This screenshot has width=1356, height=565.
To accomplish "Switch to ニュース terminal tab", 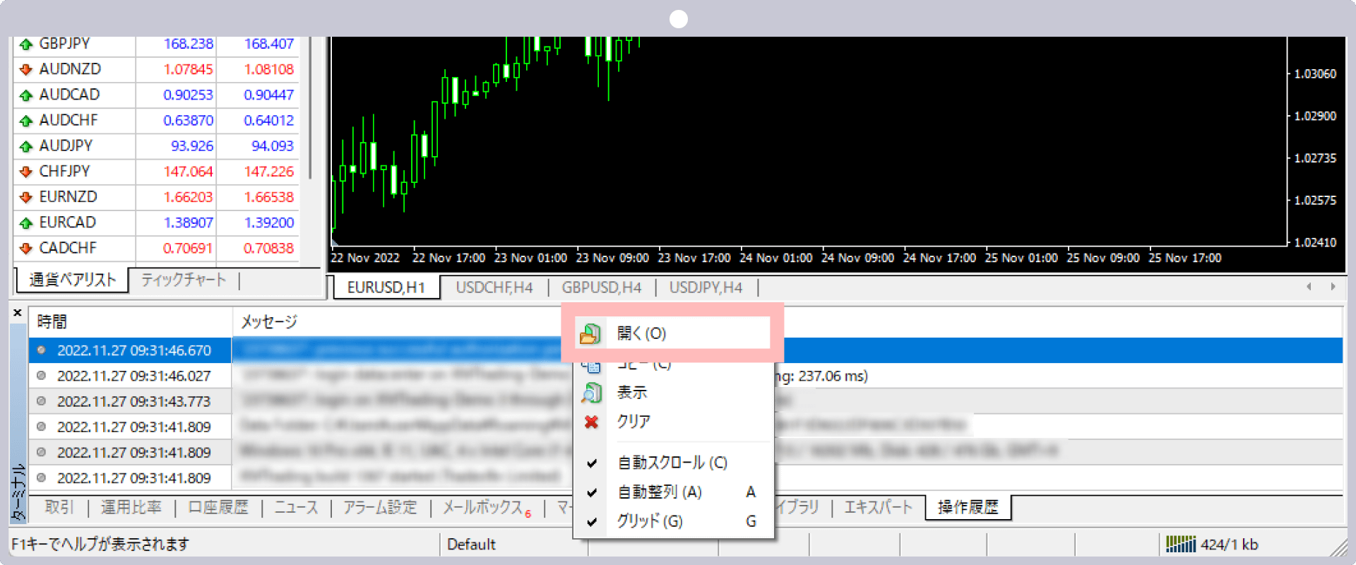I will [x=296, y=507].
